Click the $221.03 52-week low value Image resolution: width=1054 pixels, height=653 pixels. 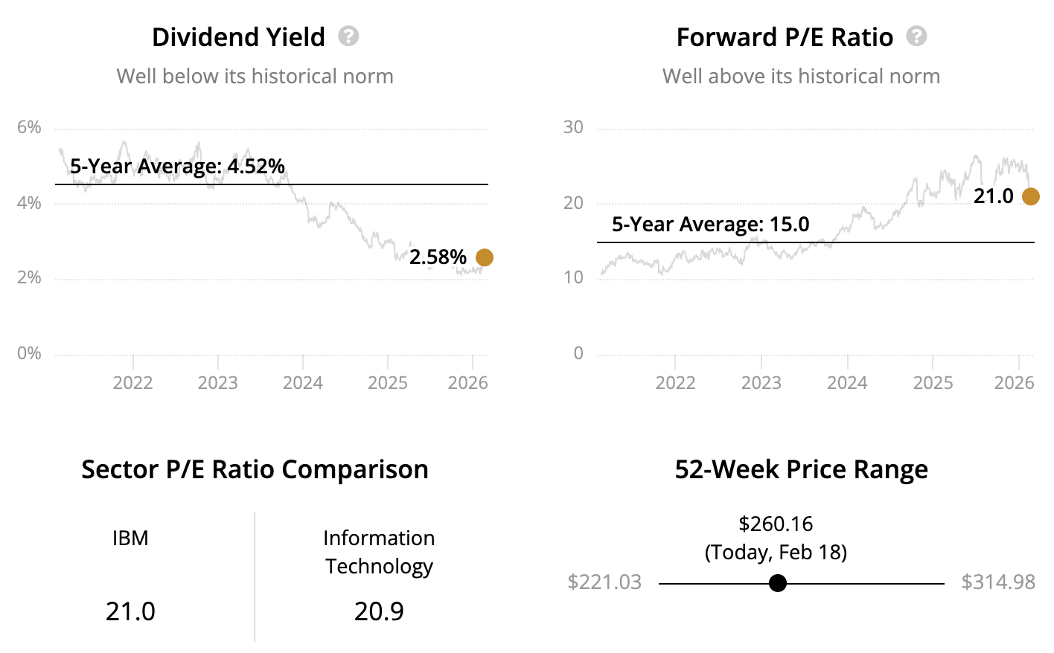(x=604, y=582)
